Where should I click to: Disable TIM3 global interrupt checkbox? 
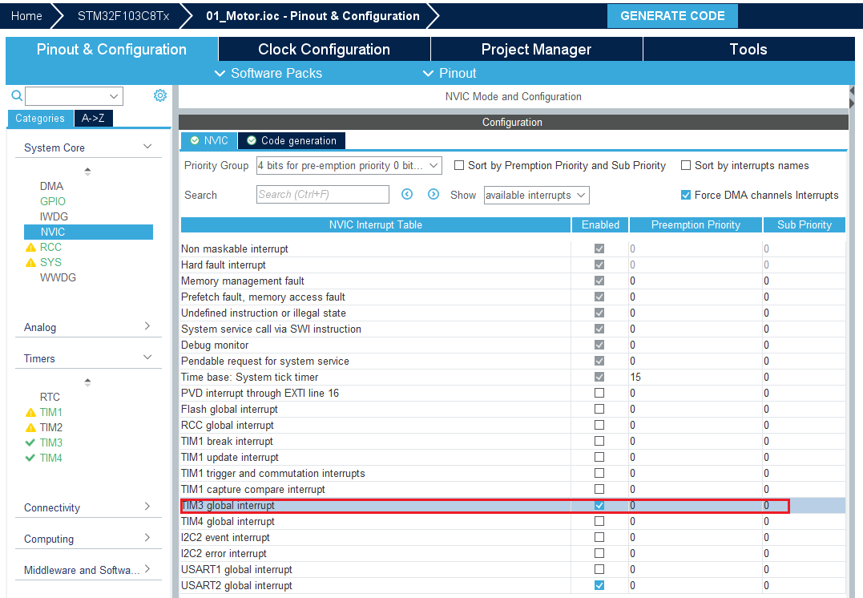tap(599, 506)
